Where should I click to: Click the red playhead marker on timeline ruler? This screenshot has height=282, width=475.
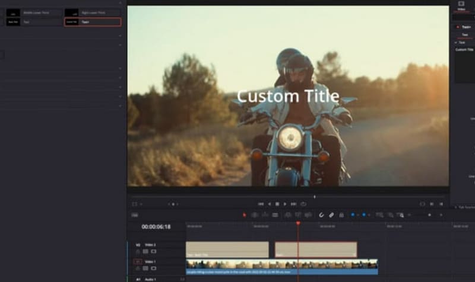(x=298, y=223)
